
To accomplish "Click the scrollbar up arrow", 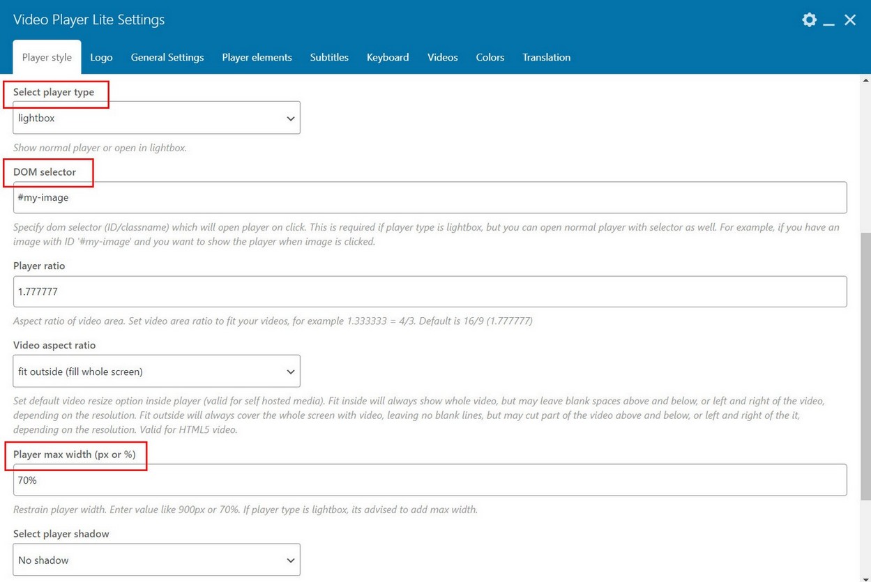I will (865, 80).
